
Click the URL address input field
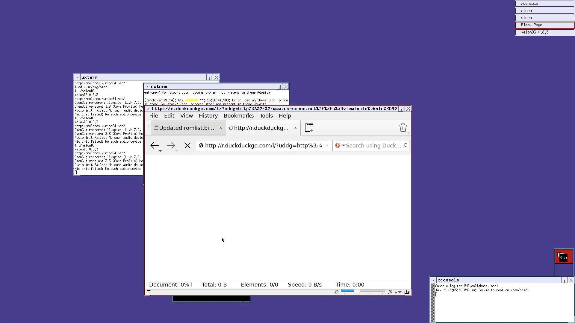(261, 146)
